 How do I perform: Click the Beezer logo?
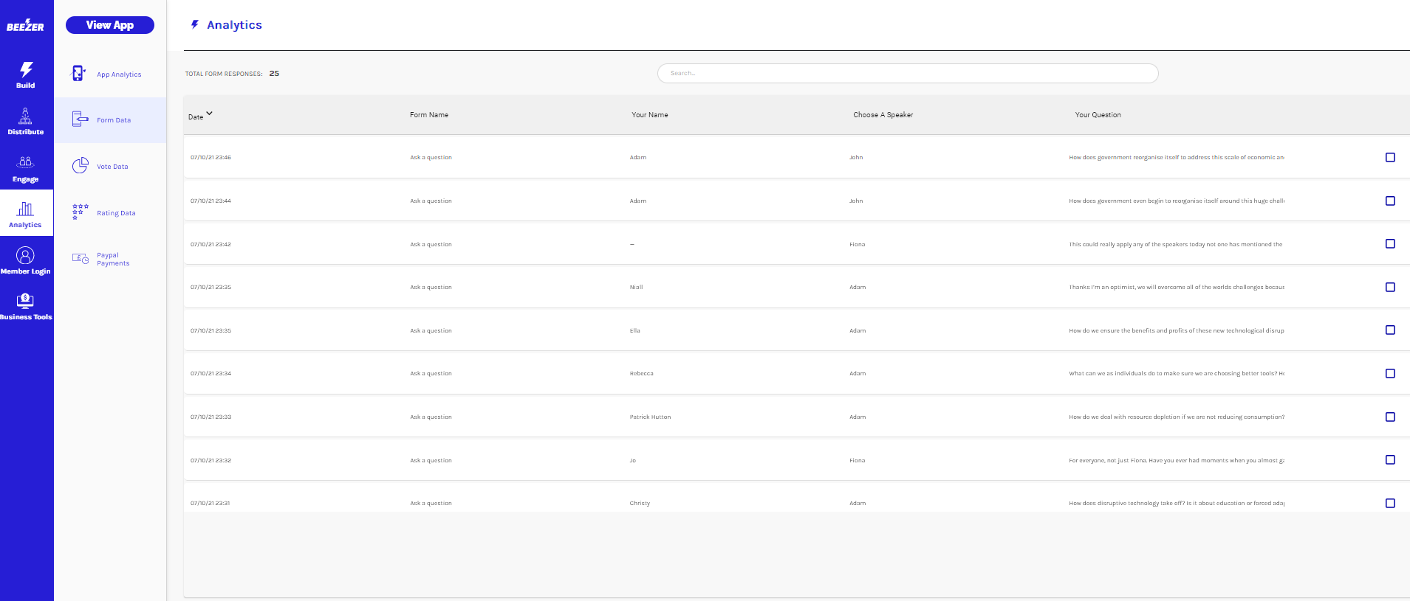tap(26, 26)
